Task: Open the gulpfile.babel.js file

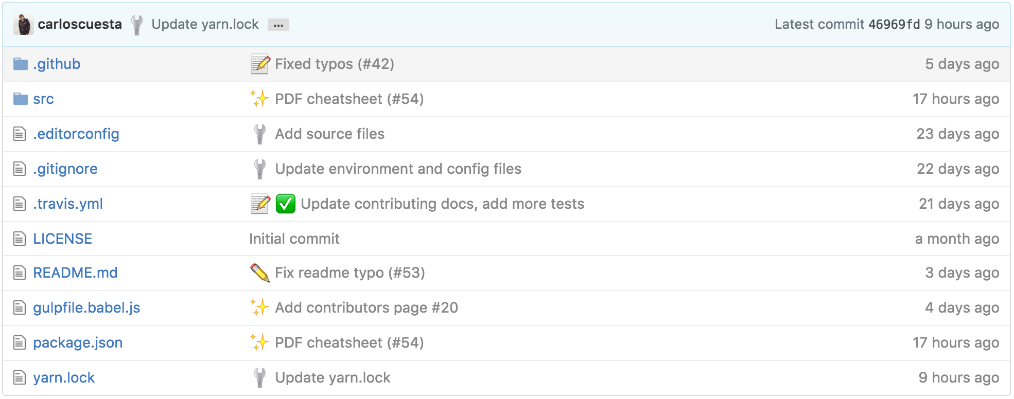Action: [86, 307]
